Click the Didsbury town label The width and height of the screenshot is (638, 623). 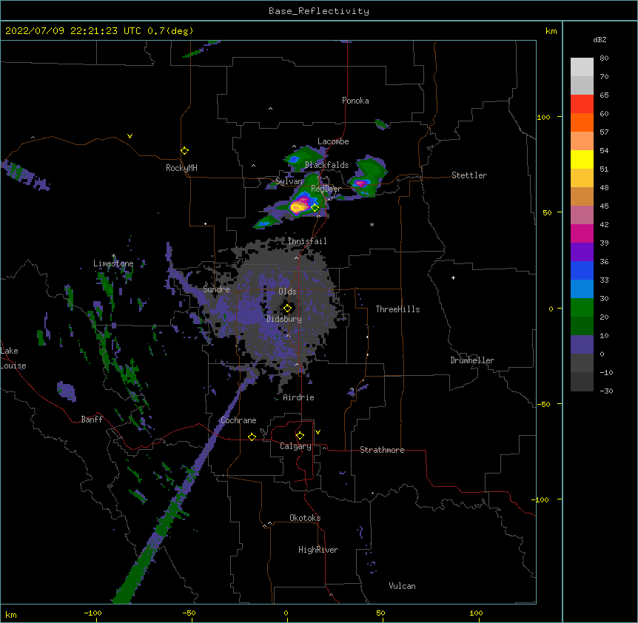coord(283,319)
